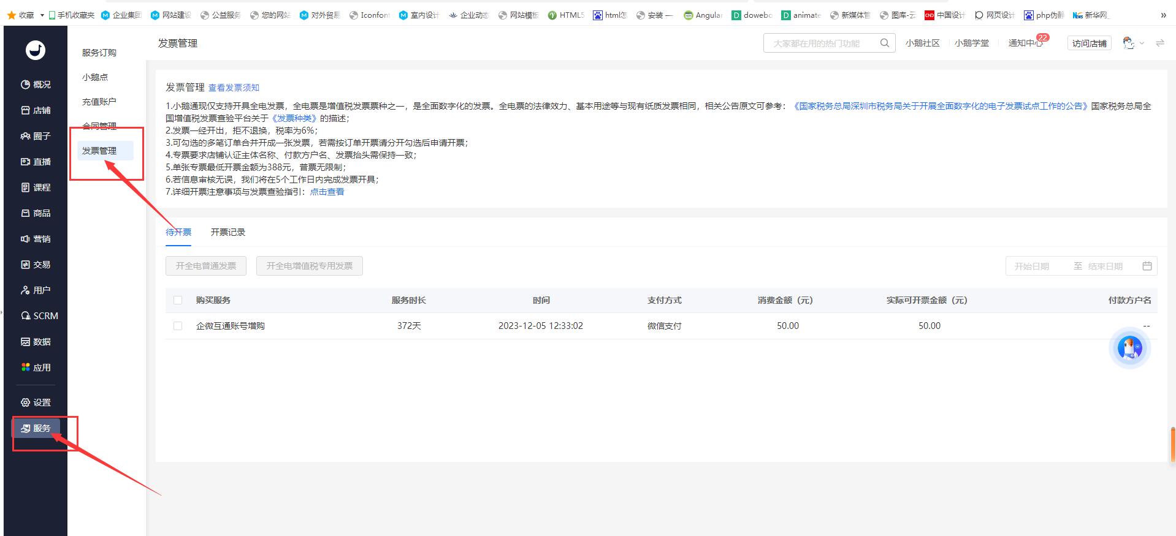Open the 查看发票须知 link
The image size is (1176, 536).
pyautogui.click(x=234, y=88)
